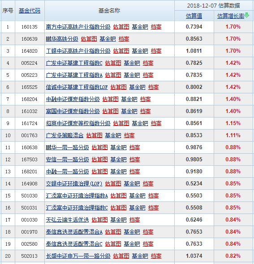Sort by 估算增长率 header link
Image resolution: width=254 pixels, height=264 pixels.
pos(231,16)
